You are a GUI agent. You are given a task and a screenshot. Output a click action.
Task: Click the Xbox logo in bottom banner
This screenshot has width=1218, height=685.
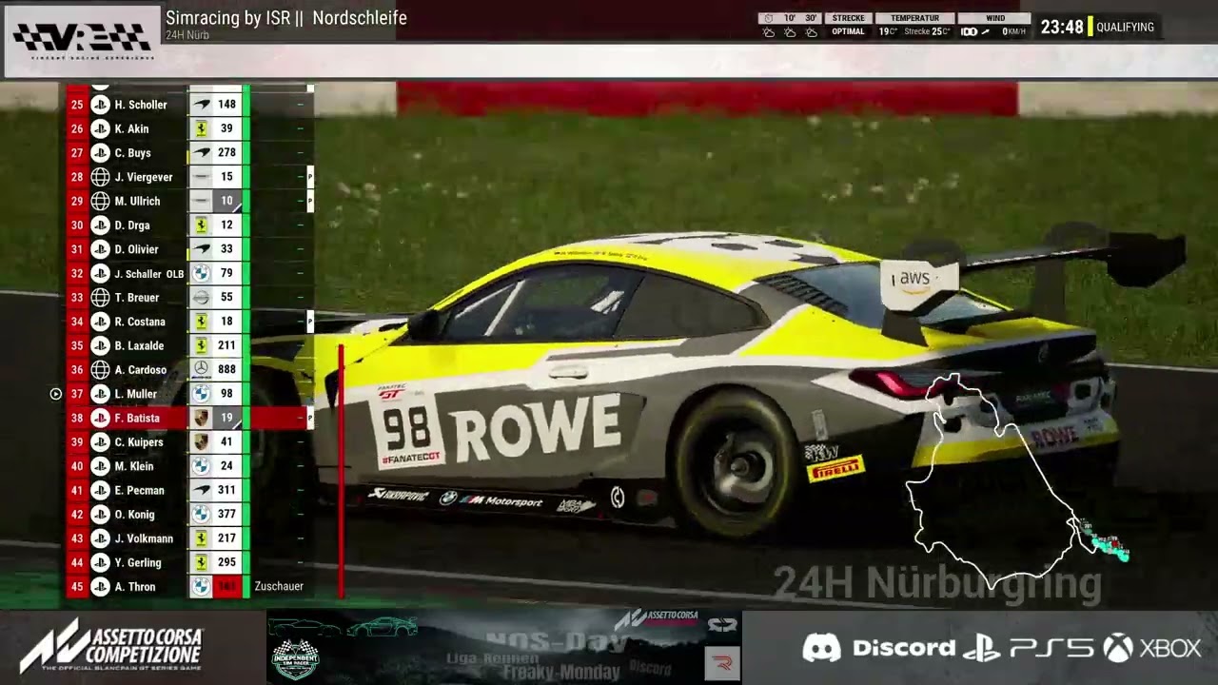(x=1152, y=649)
